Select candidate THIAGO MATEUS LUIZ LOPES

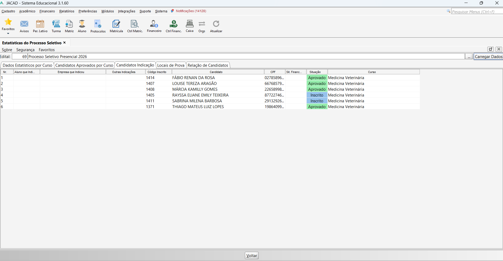tap(198, 107)
